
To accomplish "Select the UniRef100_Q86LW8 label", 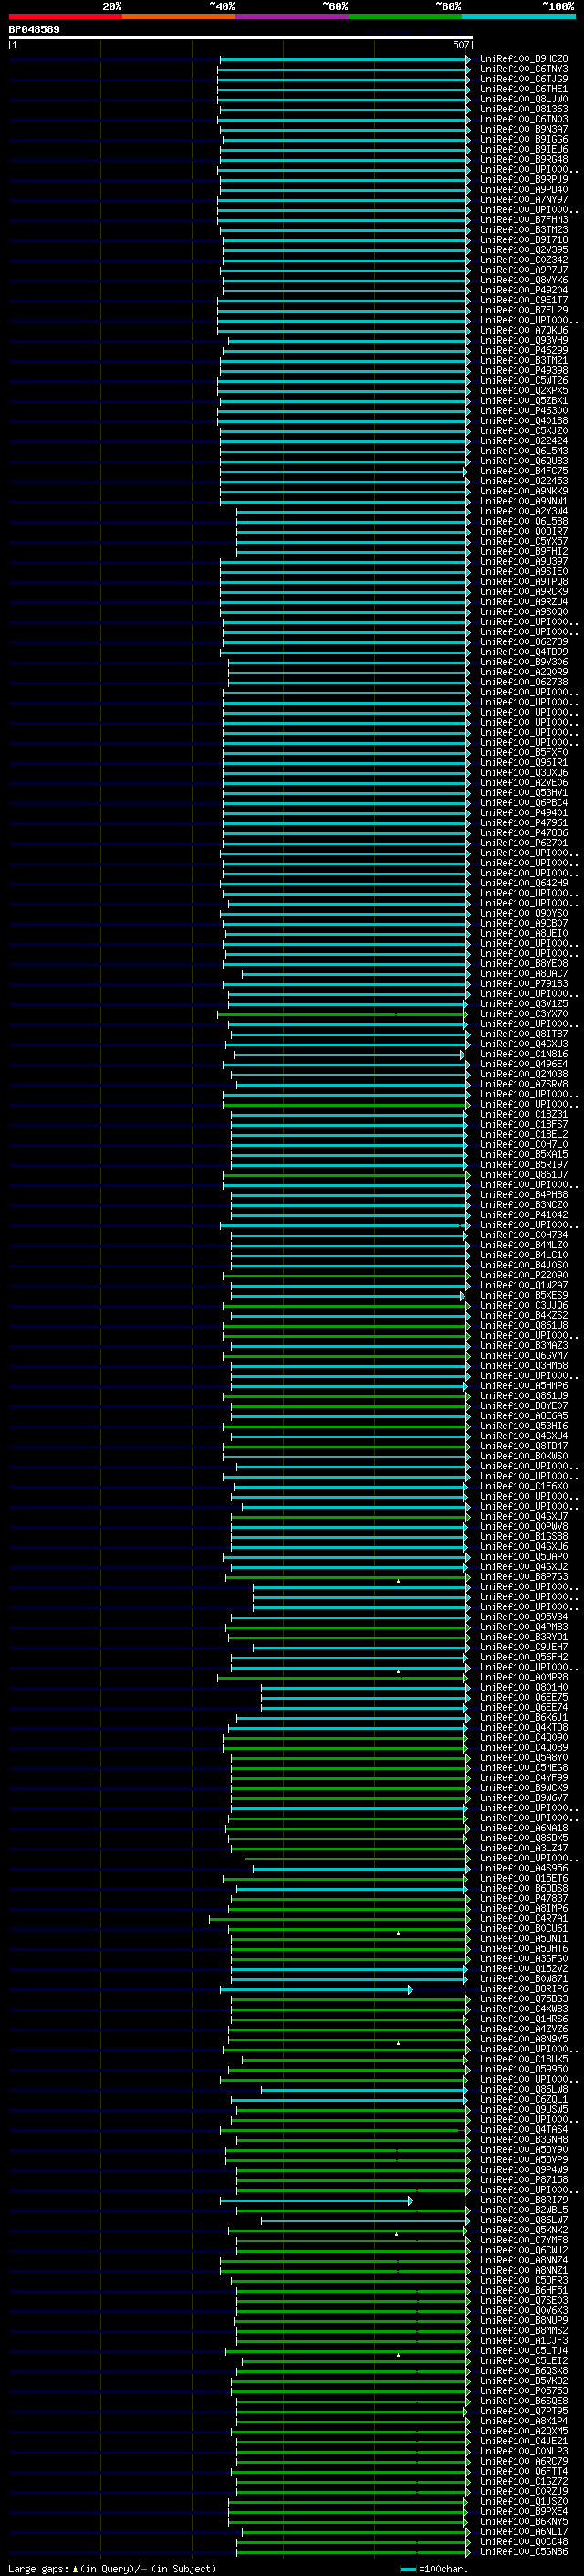I will (x=524, y=2089).
